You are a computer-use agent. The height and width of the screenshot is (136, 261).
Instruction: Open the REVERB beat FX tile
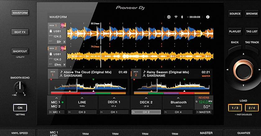point(204,103)
